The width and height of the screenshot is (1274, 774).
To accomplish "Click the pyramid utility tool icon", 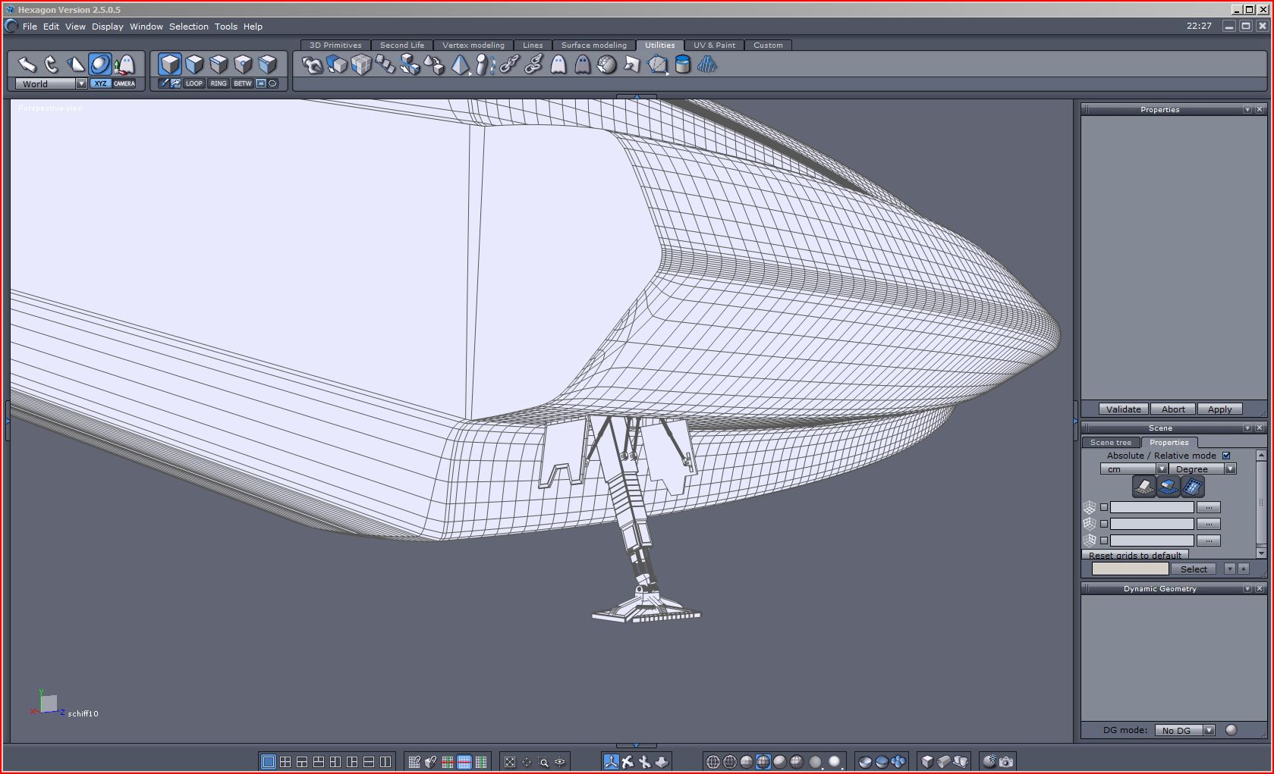I will pos(460,65).
